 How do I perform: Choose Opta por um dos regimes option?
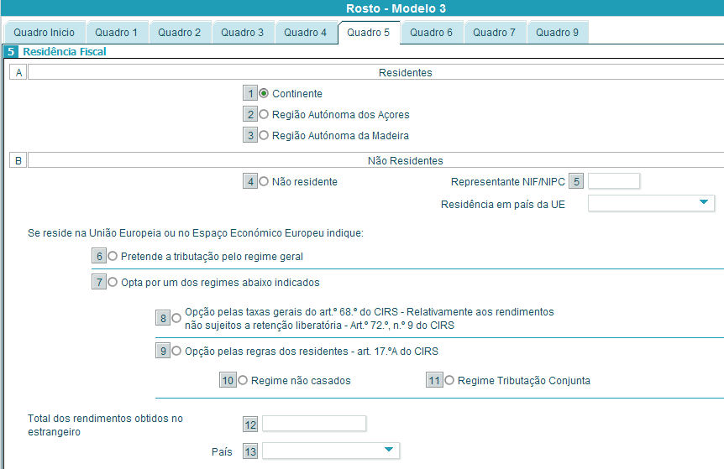(113, 283)
